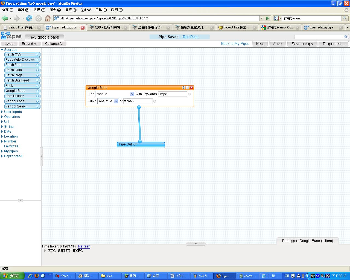
Task: Click the Pipes search magnifier button
Action: [346, 37]
